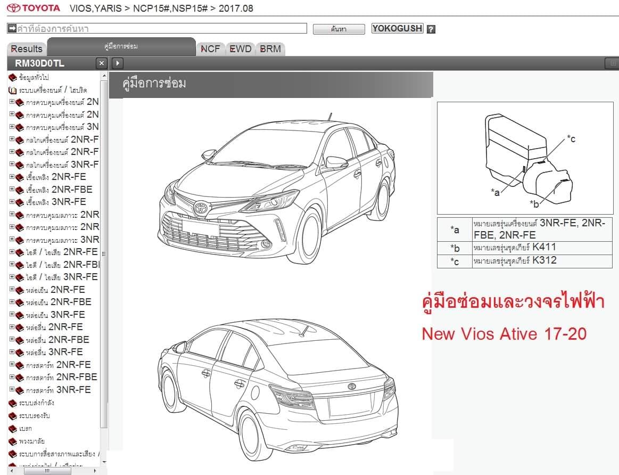The width and height of the screenshot is (619, 475).
Task: Click the tree panel's horizontal scrollbar thumb
Action: [x=47, y=471]
